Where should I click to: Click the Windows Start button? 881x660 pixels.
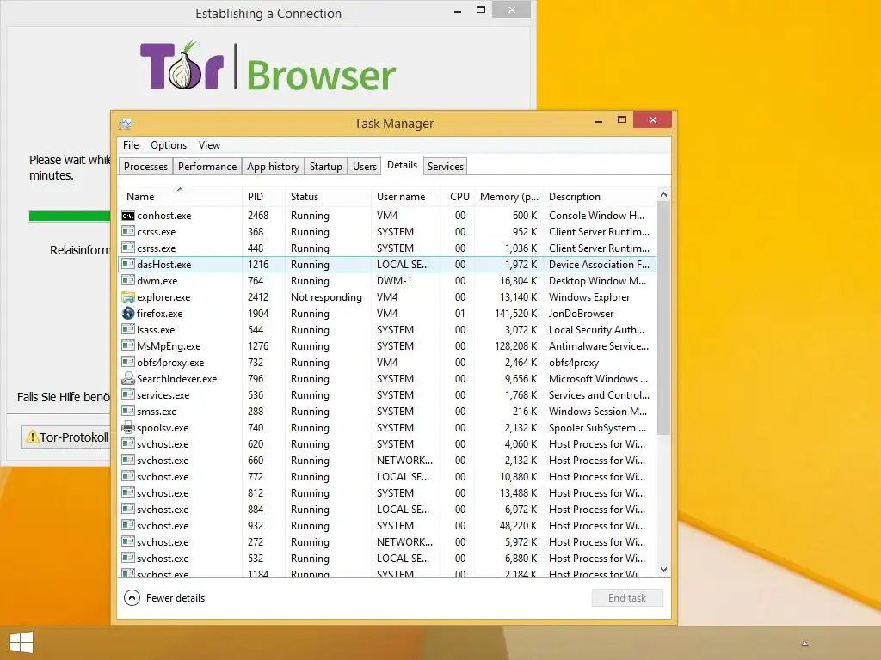(22, 643)
